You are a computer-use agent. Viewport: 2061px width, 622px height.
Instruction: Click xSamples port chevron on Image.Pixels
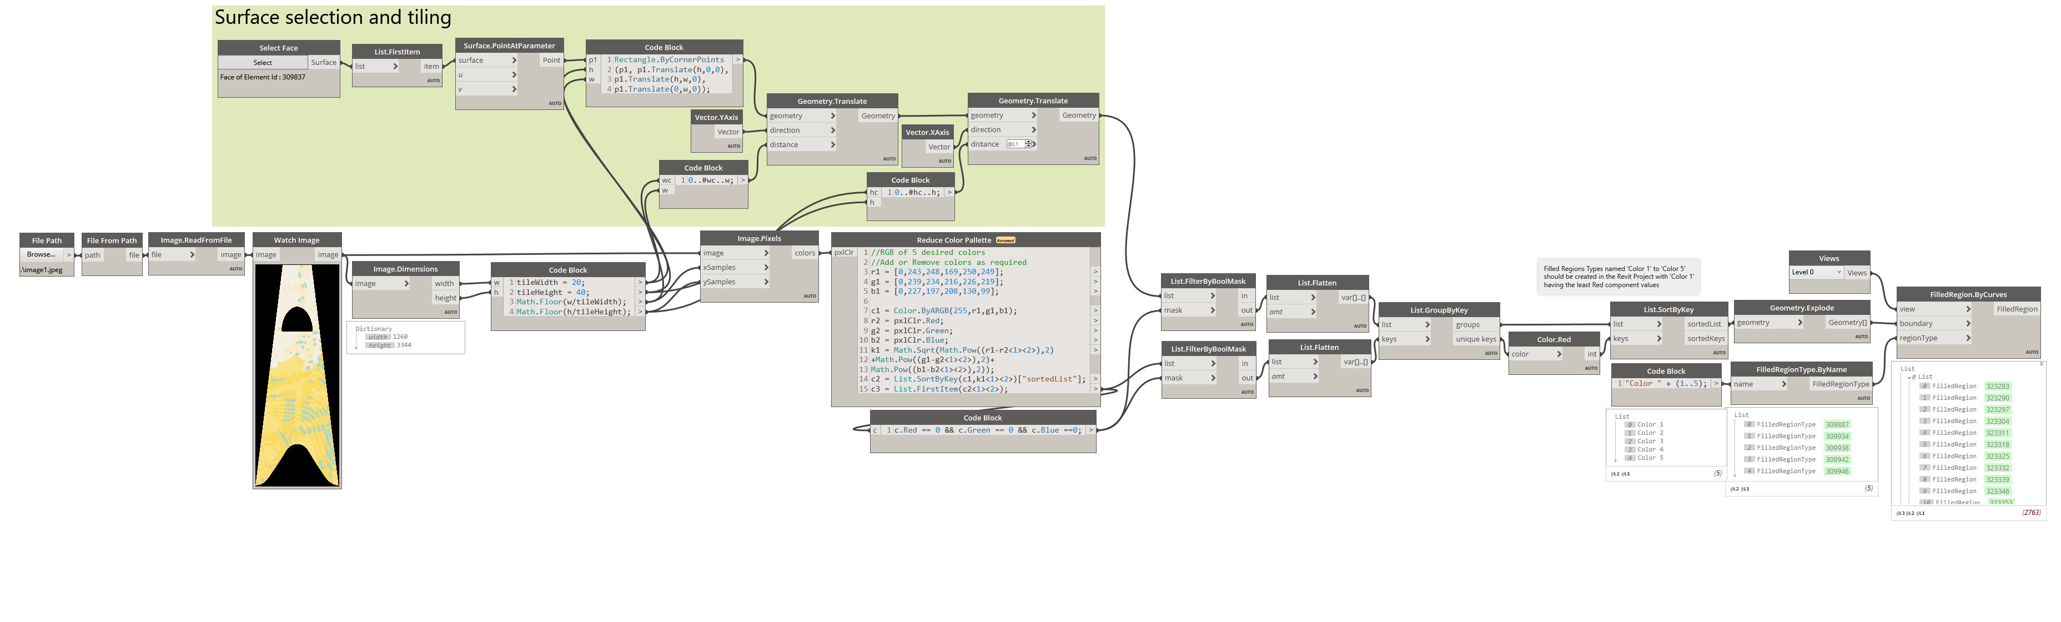pyautogui.click(x=766, y=267)
